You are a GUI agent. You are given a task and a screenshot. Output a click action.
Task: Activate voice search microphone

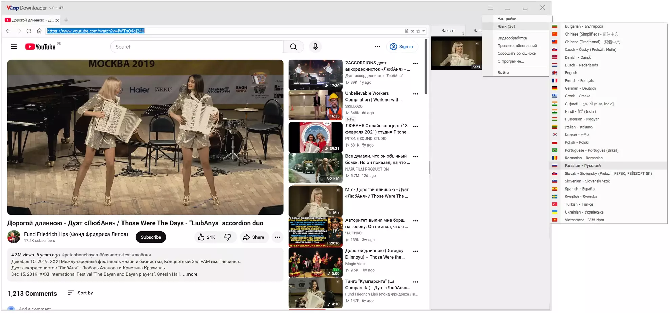click(x=315, y=47)
